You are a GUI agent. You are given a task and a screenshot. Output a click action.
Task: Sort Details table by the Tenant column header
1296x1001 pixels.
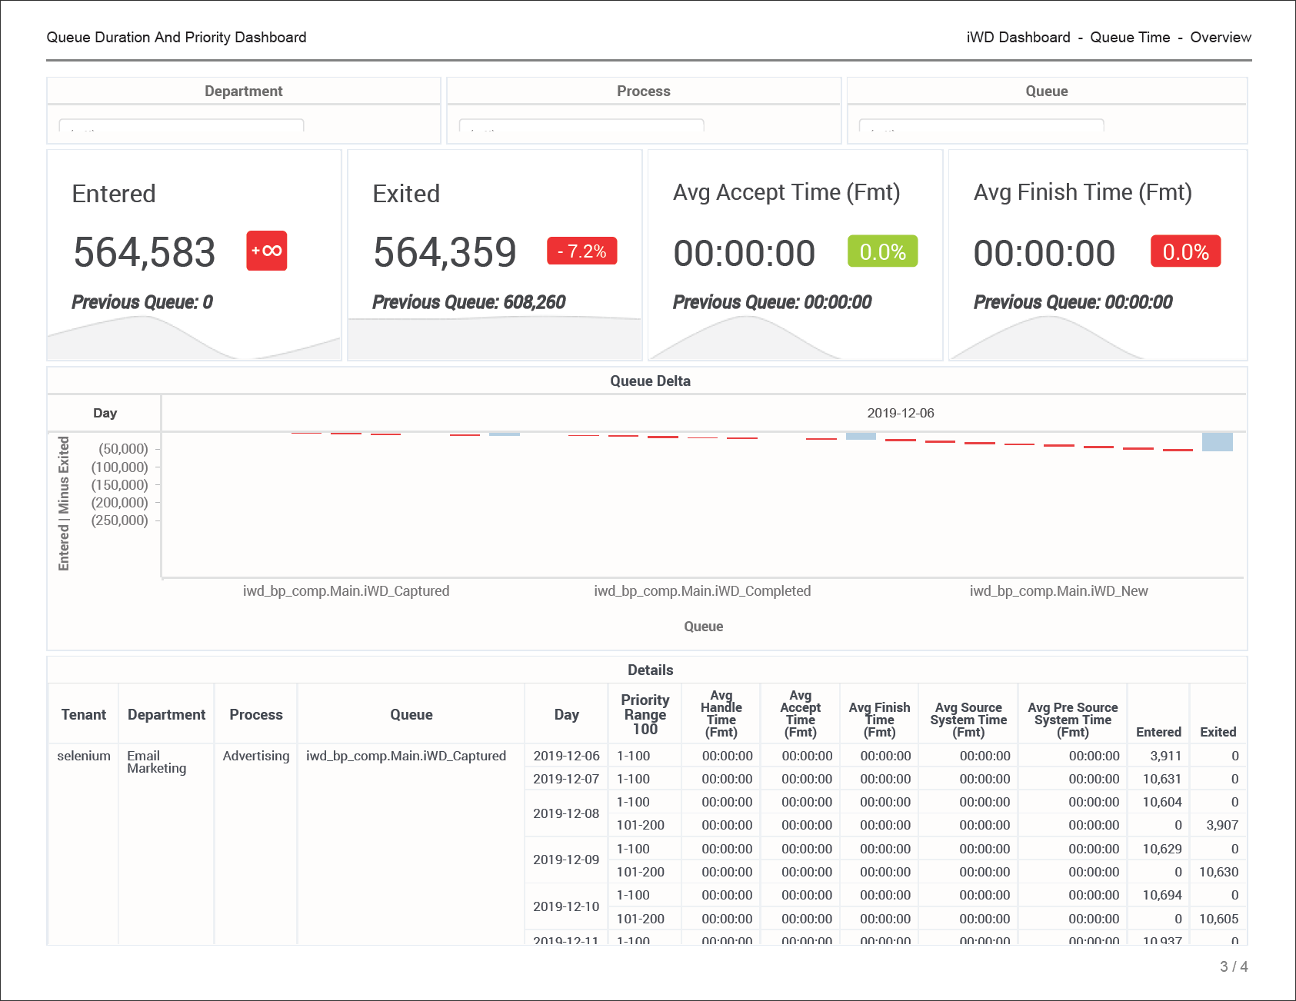click(83, 714)
